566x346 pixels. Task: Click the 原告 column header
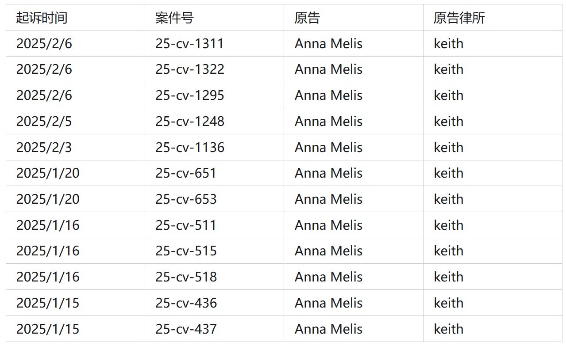(307, 18)
